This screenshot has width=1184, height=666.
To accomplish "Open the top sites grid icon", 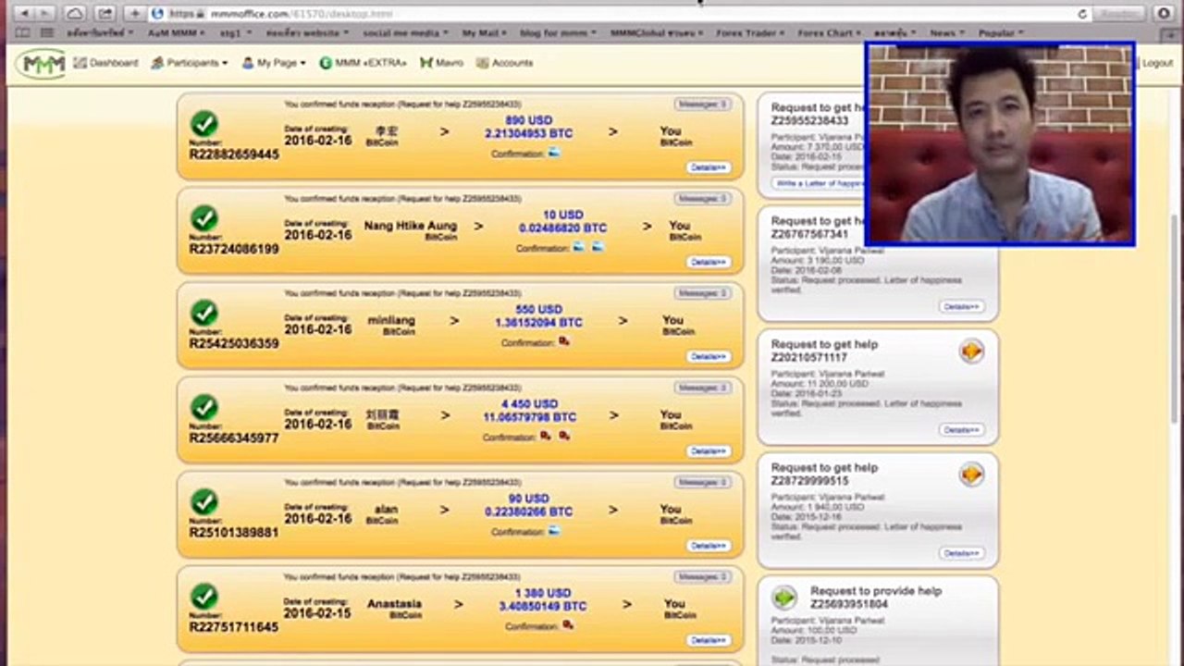I will tap(47, 33).
